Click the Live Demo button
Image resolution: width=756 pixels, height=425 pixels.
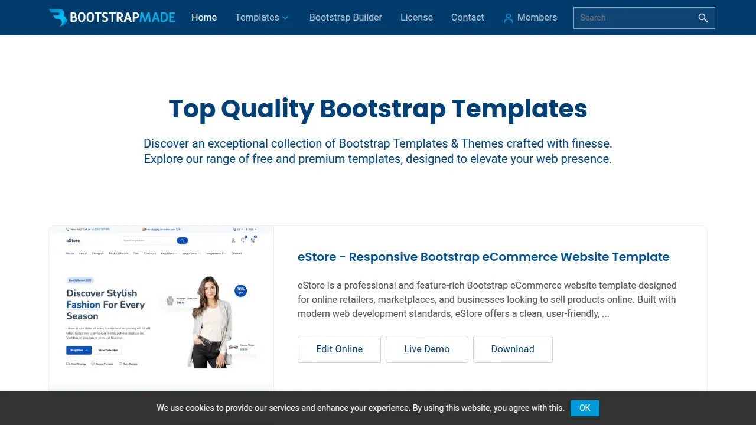(426, 349)
